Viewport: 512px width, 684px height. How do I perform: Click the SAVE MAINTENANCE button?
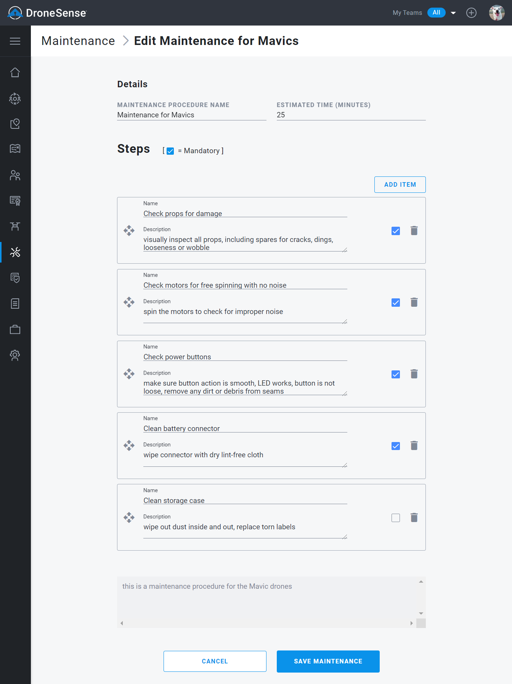(328, 662)
